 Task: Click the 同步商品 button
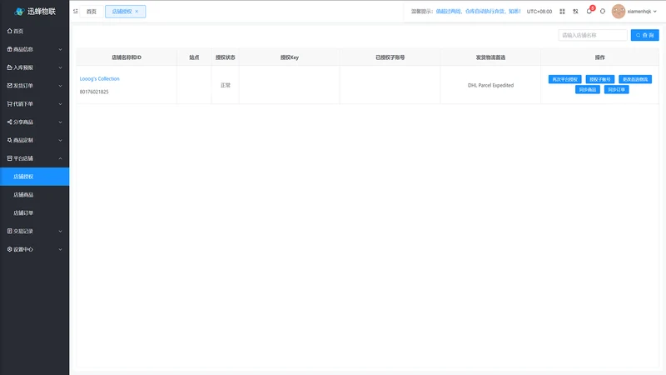(x=588, y=90)
